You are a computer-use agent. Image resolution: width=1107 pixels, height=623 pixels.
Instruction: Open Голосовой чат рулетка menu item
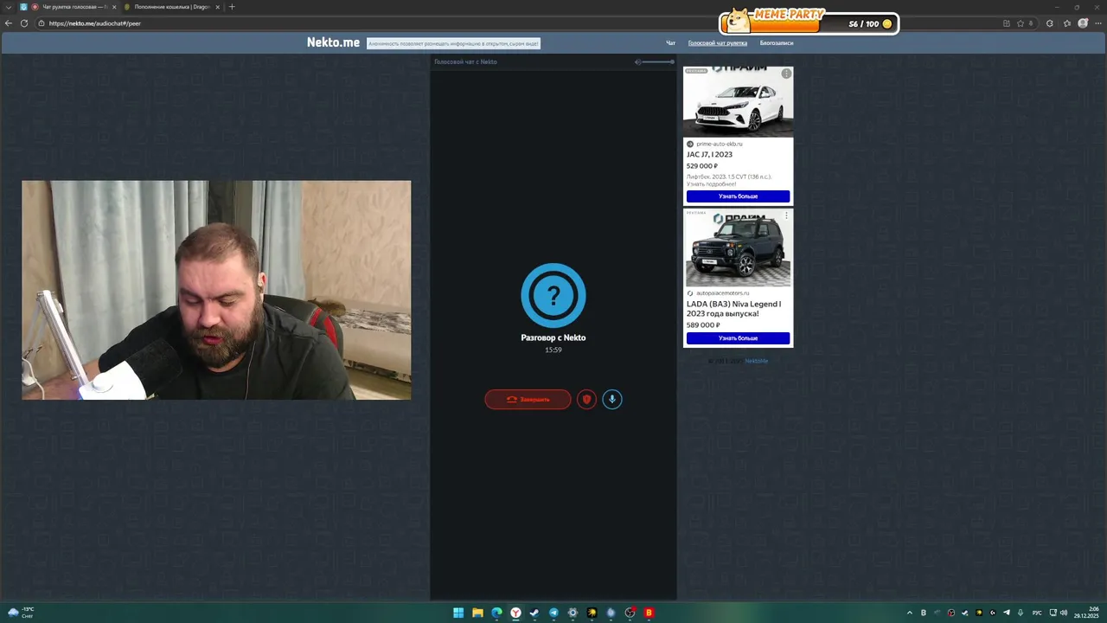pos(718,42)
